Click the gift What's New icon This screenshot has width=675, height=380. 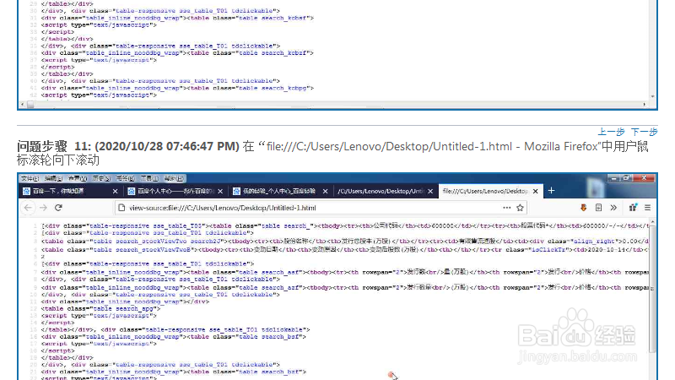click(633, 208)
